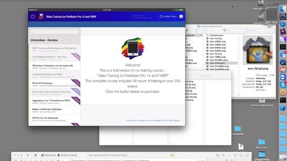The image size is (287, 161).
Task: Open 'Installing FileMaker and FMSP' video
Action: coord(54,75)
